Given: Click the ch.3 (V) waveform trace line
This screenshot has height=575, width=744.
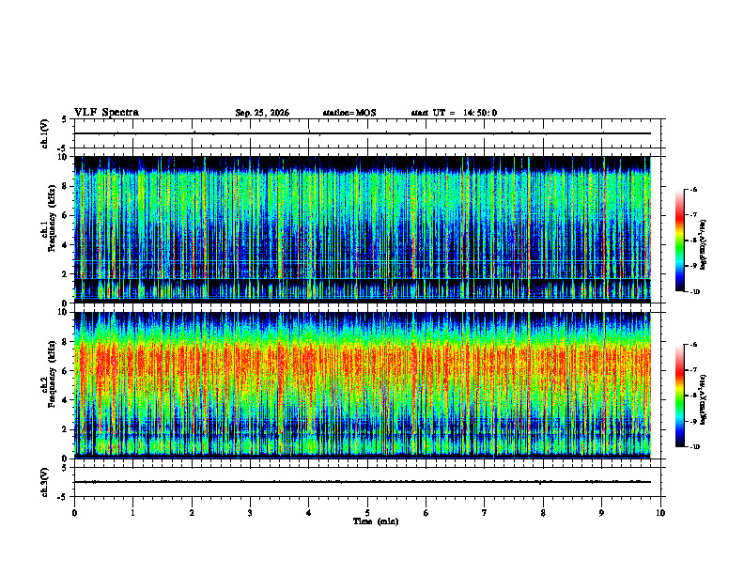Looking at the screenshot, I should click(363, 482).
